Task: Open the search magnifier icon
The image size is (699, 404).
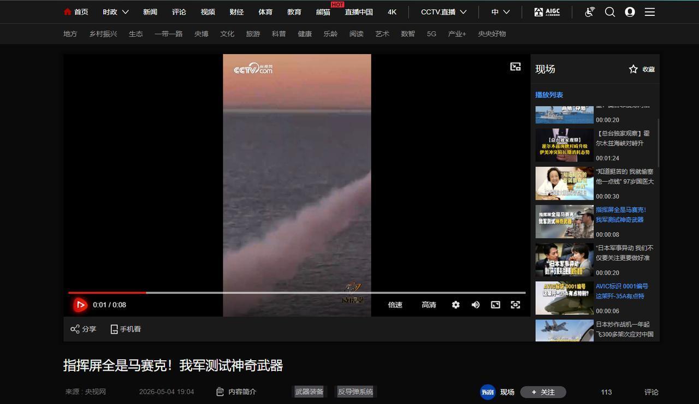Action: 610,12
